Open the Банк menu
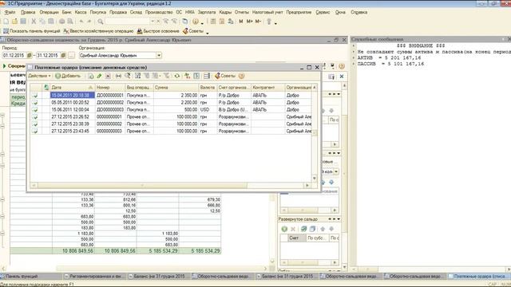Screen dimensions: 511x287 tap(66, 12)
